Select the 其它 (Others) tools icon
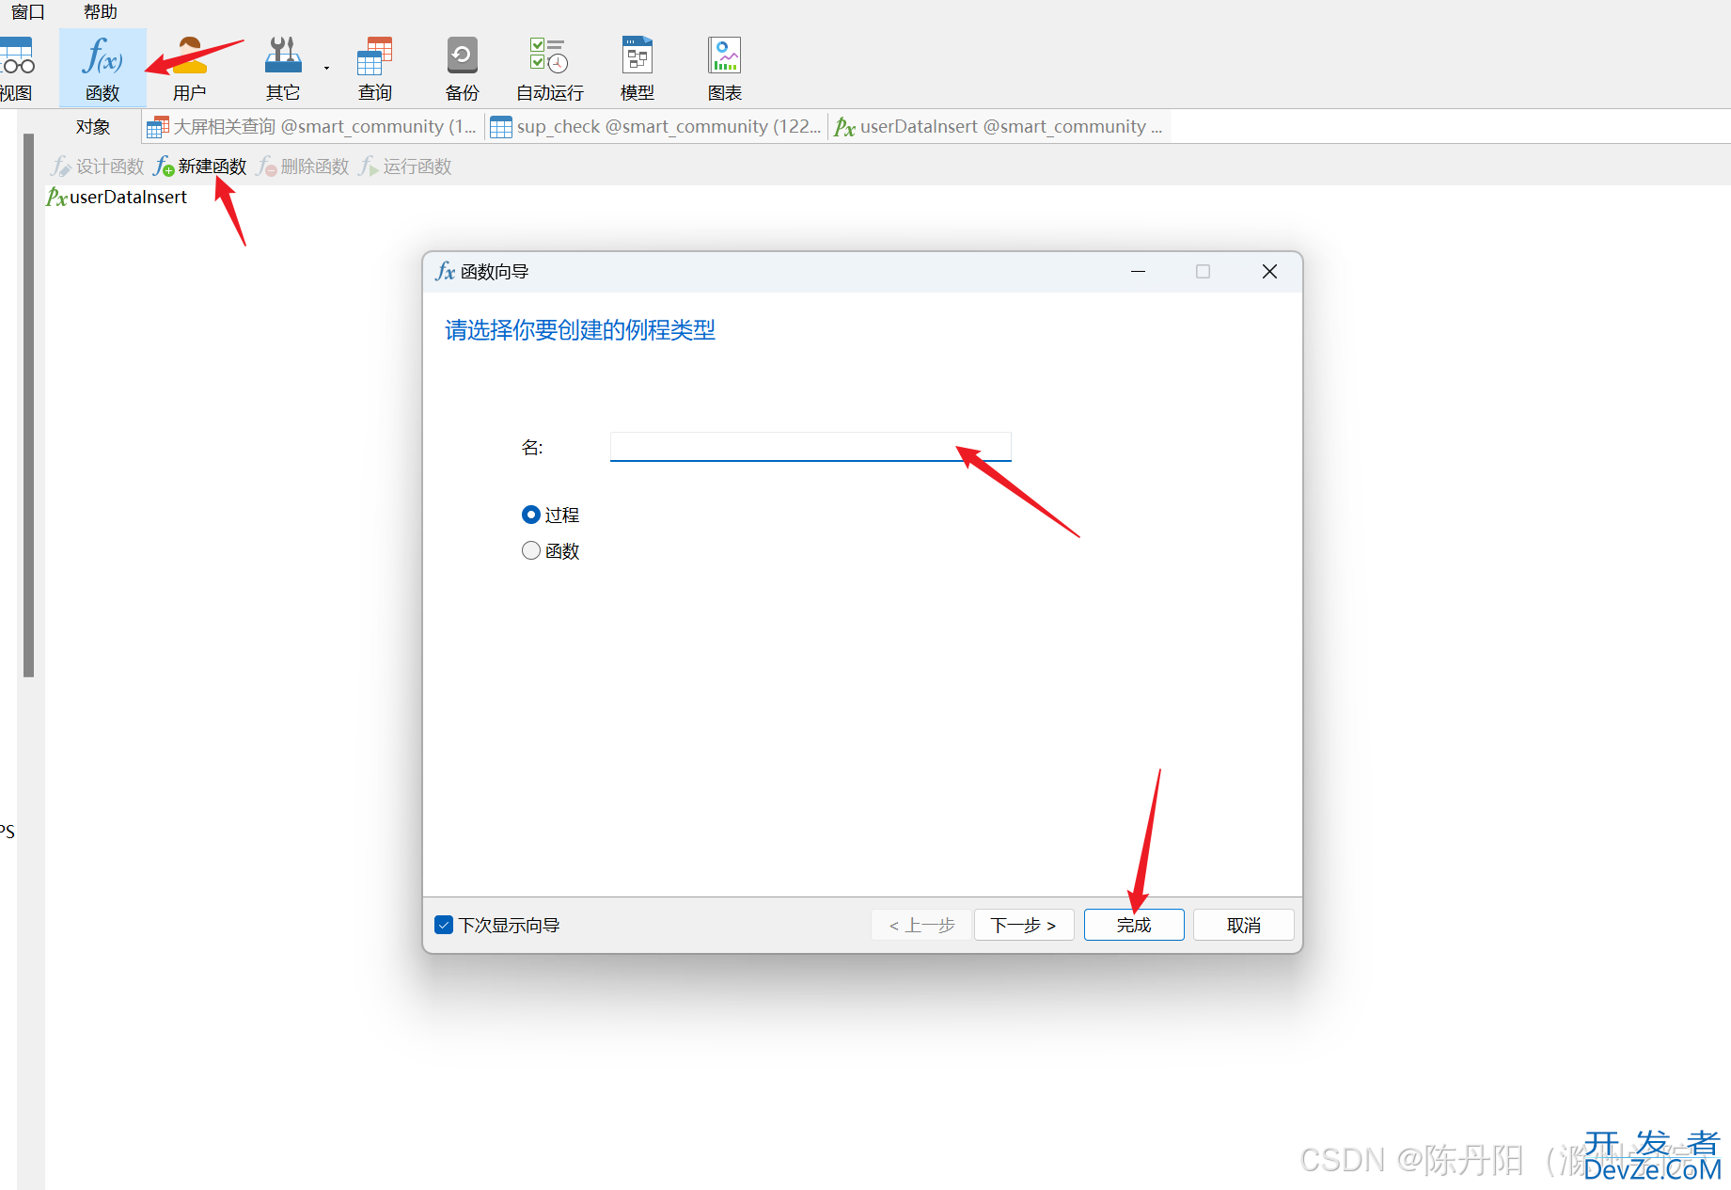Screen dimensions: 1731x1190 click(282, 68)
